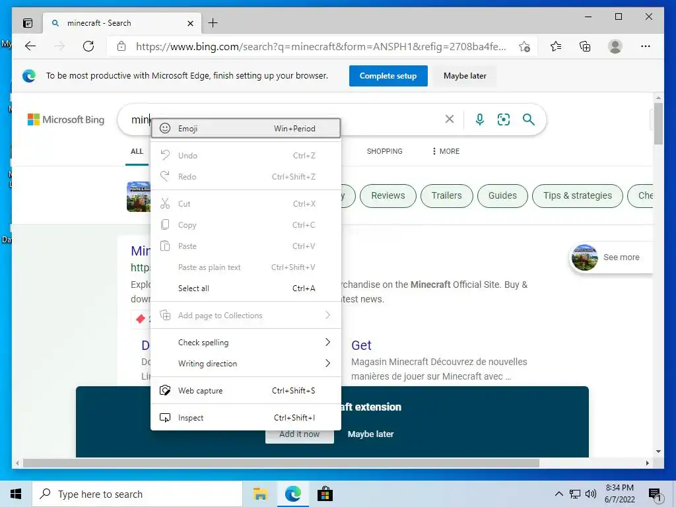Open the tab actions menu icon

[x=28, y=23]
